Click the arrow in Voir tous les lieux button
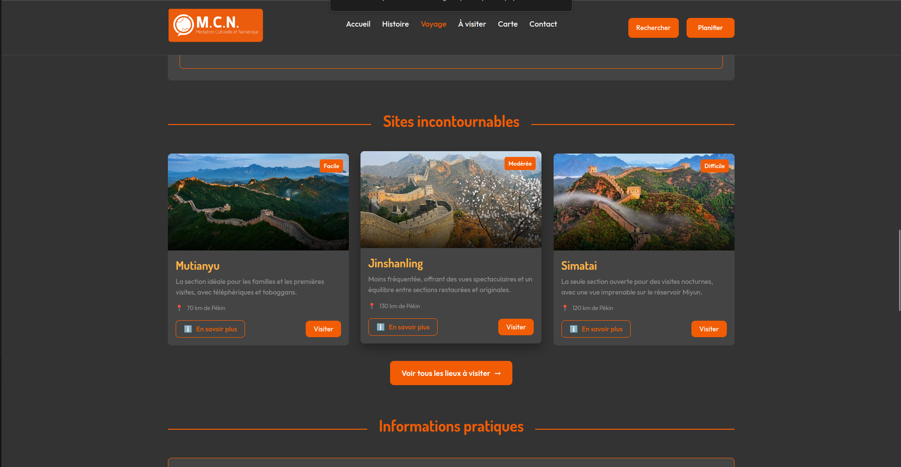 (x=497, y=374)
